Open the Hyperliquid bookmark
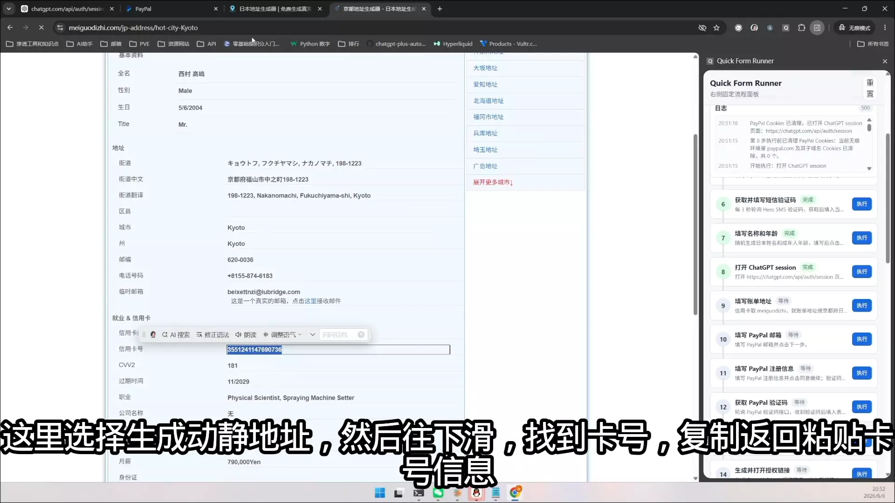 [453, 44]
